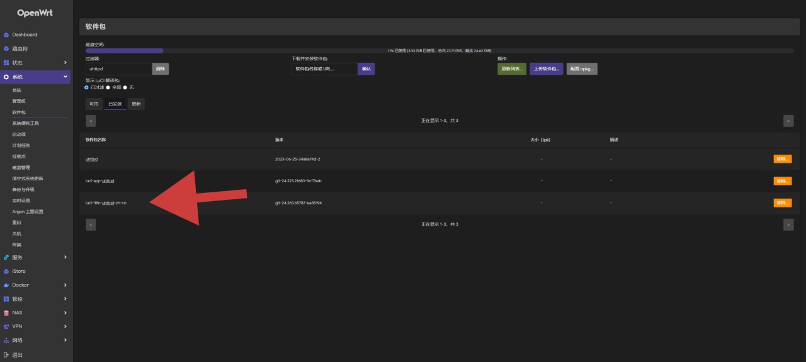The width and height of the screenshot is (806, 362).
Task: Switch to the 可用 tab
Action: (x=94, y=104)
